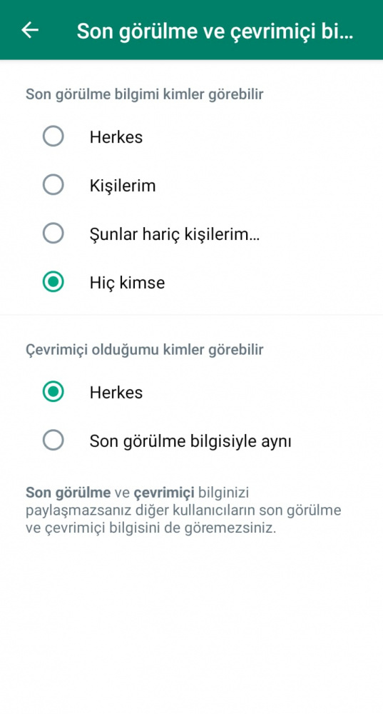Select the Kişilerim radio circle
383x714 pixels.
[x=53, y=185]
